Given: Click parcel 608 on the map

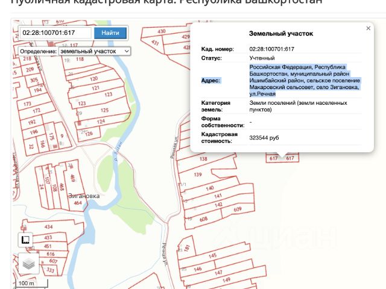Looking at the screenshot, I should 203,219.
